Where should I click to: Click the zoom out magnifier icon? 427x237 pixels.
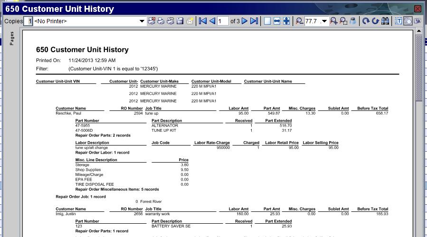pos(299,21)
